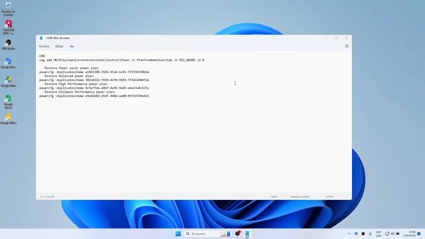Click the cursor position indicator in status bar

[x=47, y=197]
